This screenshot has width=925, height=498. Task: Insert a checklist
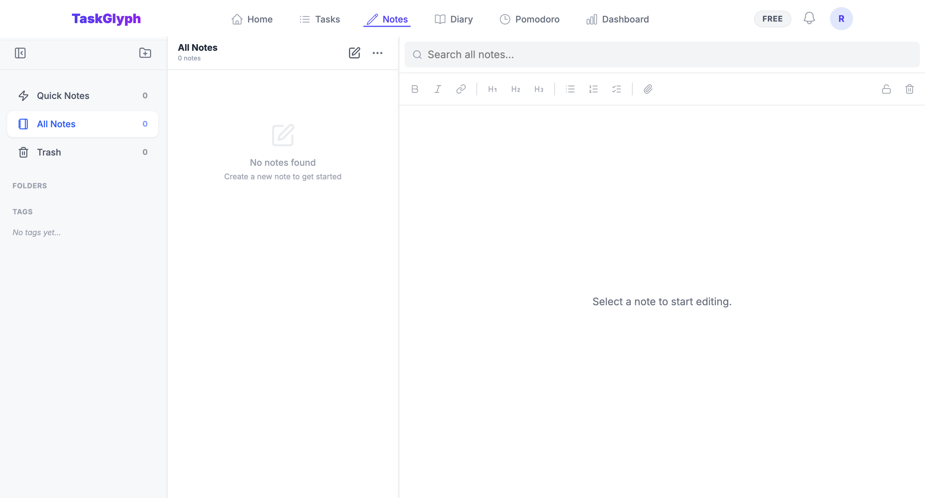(617, 89)
